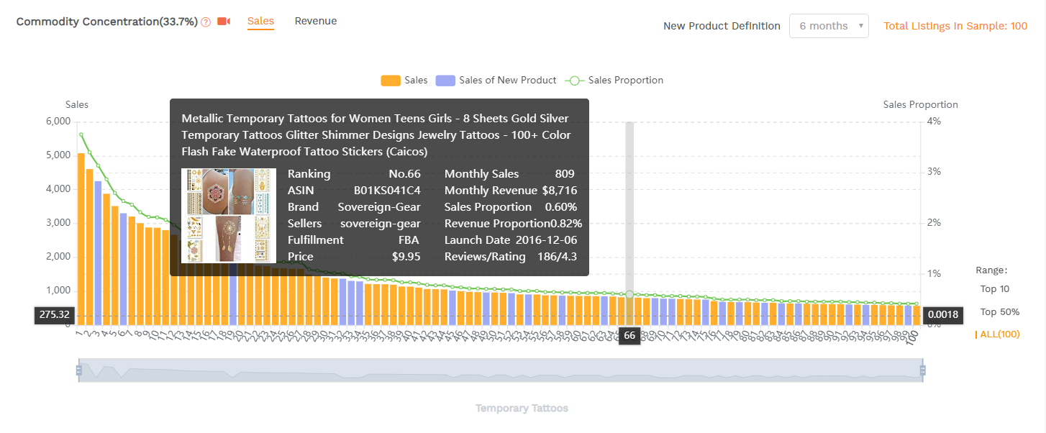Viewport: 1046px width, 433px height.
Task: Switch to the Sales tab
Action: [x=260, y=21]
